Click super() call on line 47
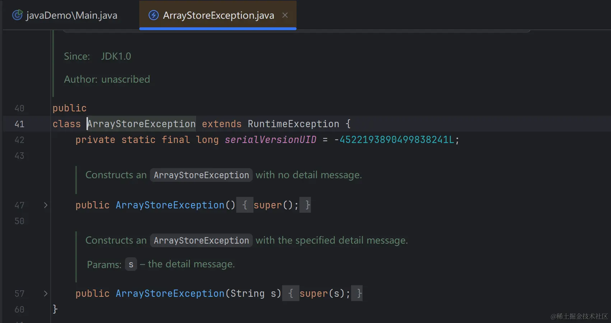Screen dimensions: 611x323 click(x=274, y=205)
